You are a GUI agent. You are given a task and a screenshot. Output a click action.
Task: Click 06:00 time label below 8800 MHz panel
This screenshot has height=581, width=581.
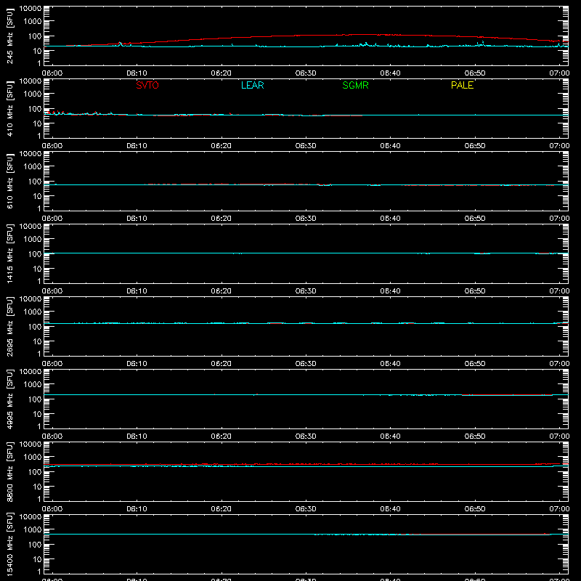(52, 509)
